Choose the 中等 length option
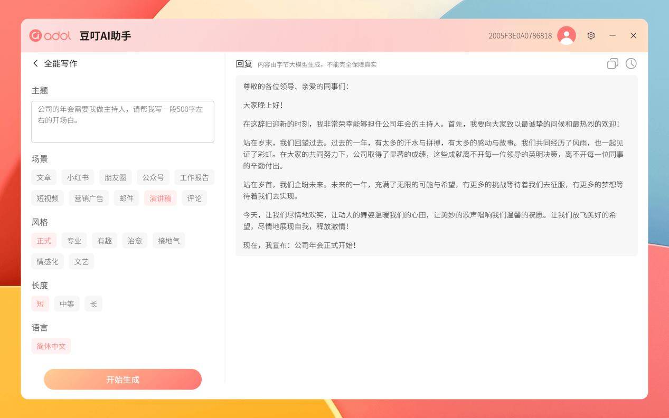Viewport: 669px width, 418px height. tap(67, 304)
